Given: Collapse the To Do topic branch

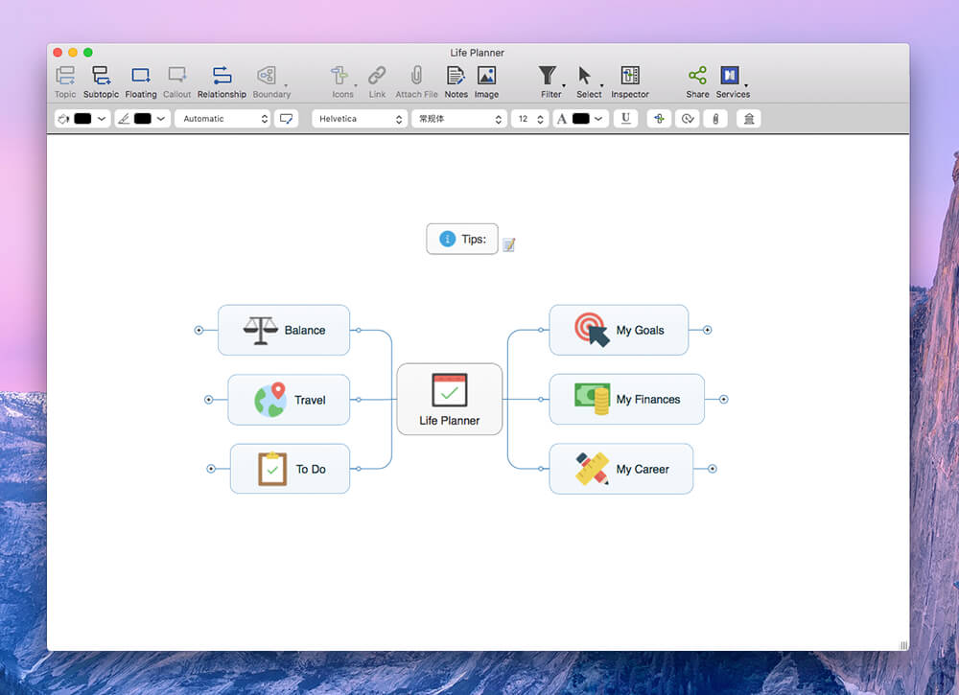Looking at the screenshot, I should pyautogui.click(x=211, y=469).
